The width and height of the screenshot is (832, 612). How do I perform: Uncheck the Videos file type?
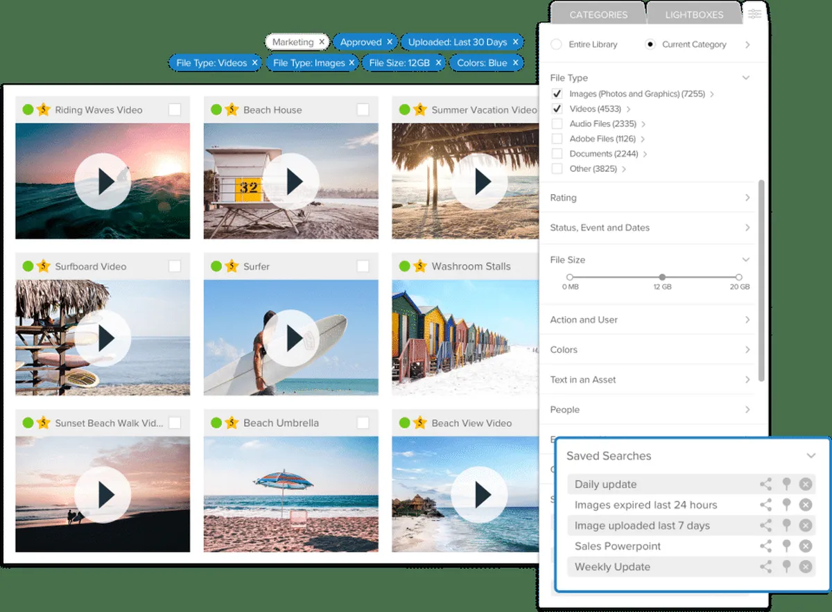[557, 109]
